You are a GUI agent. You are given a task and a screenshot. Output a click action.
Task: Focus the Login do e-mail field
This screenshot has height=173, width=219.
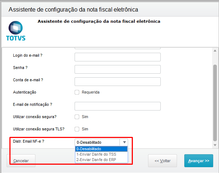click(117, 57)
